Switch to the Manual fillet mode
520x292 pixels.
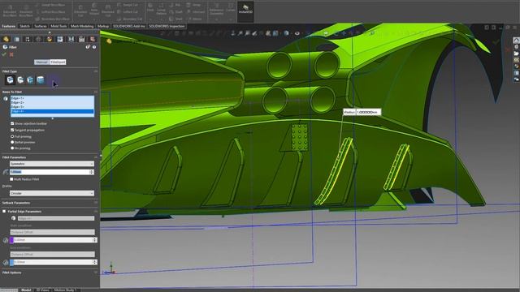pos(41,62)
